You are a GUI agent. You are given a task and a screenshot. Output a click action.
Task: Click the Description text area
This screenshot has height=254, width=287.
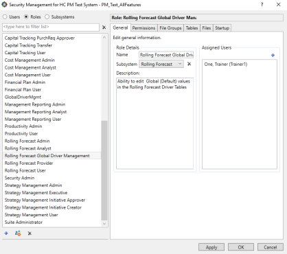click(x=154, y=123)
